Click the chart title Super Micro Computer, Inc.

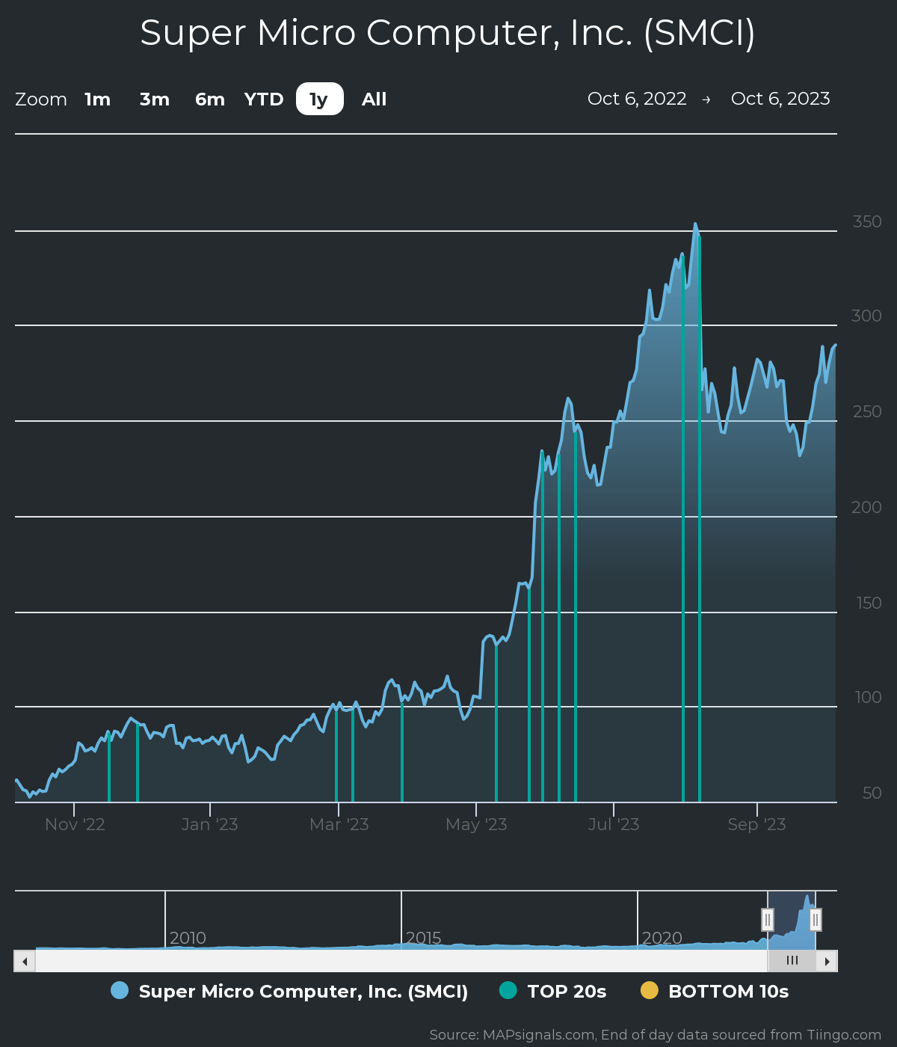click(x=448, y=33)
